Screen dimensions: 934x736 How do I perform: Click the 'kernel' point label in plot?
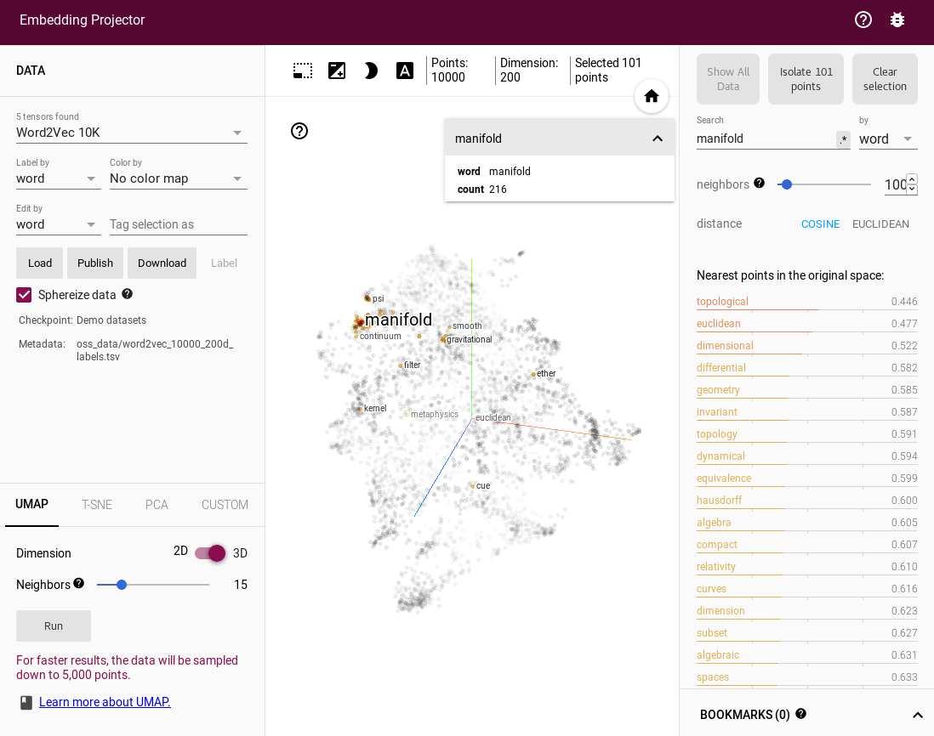click(375, 408)
